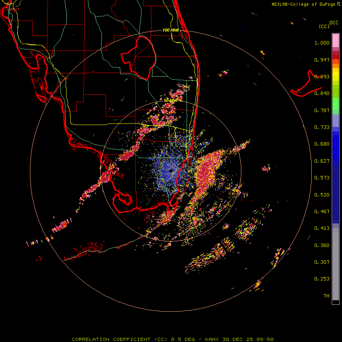Click the KAMX radar site identifier
Image resolution: width=342 pixels, height=342 pixels.
pos(212,339)
